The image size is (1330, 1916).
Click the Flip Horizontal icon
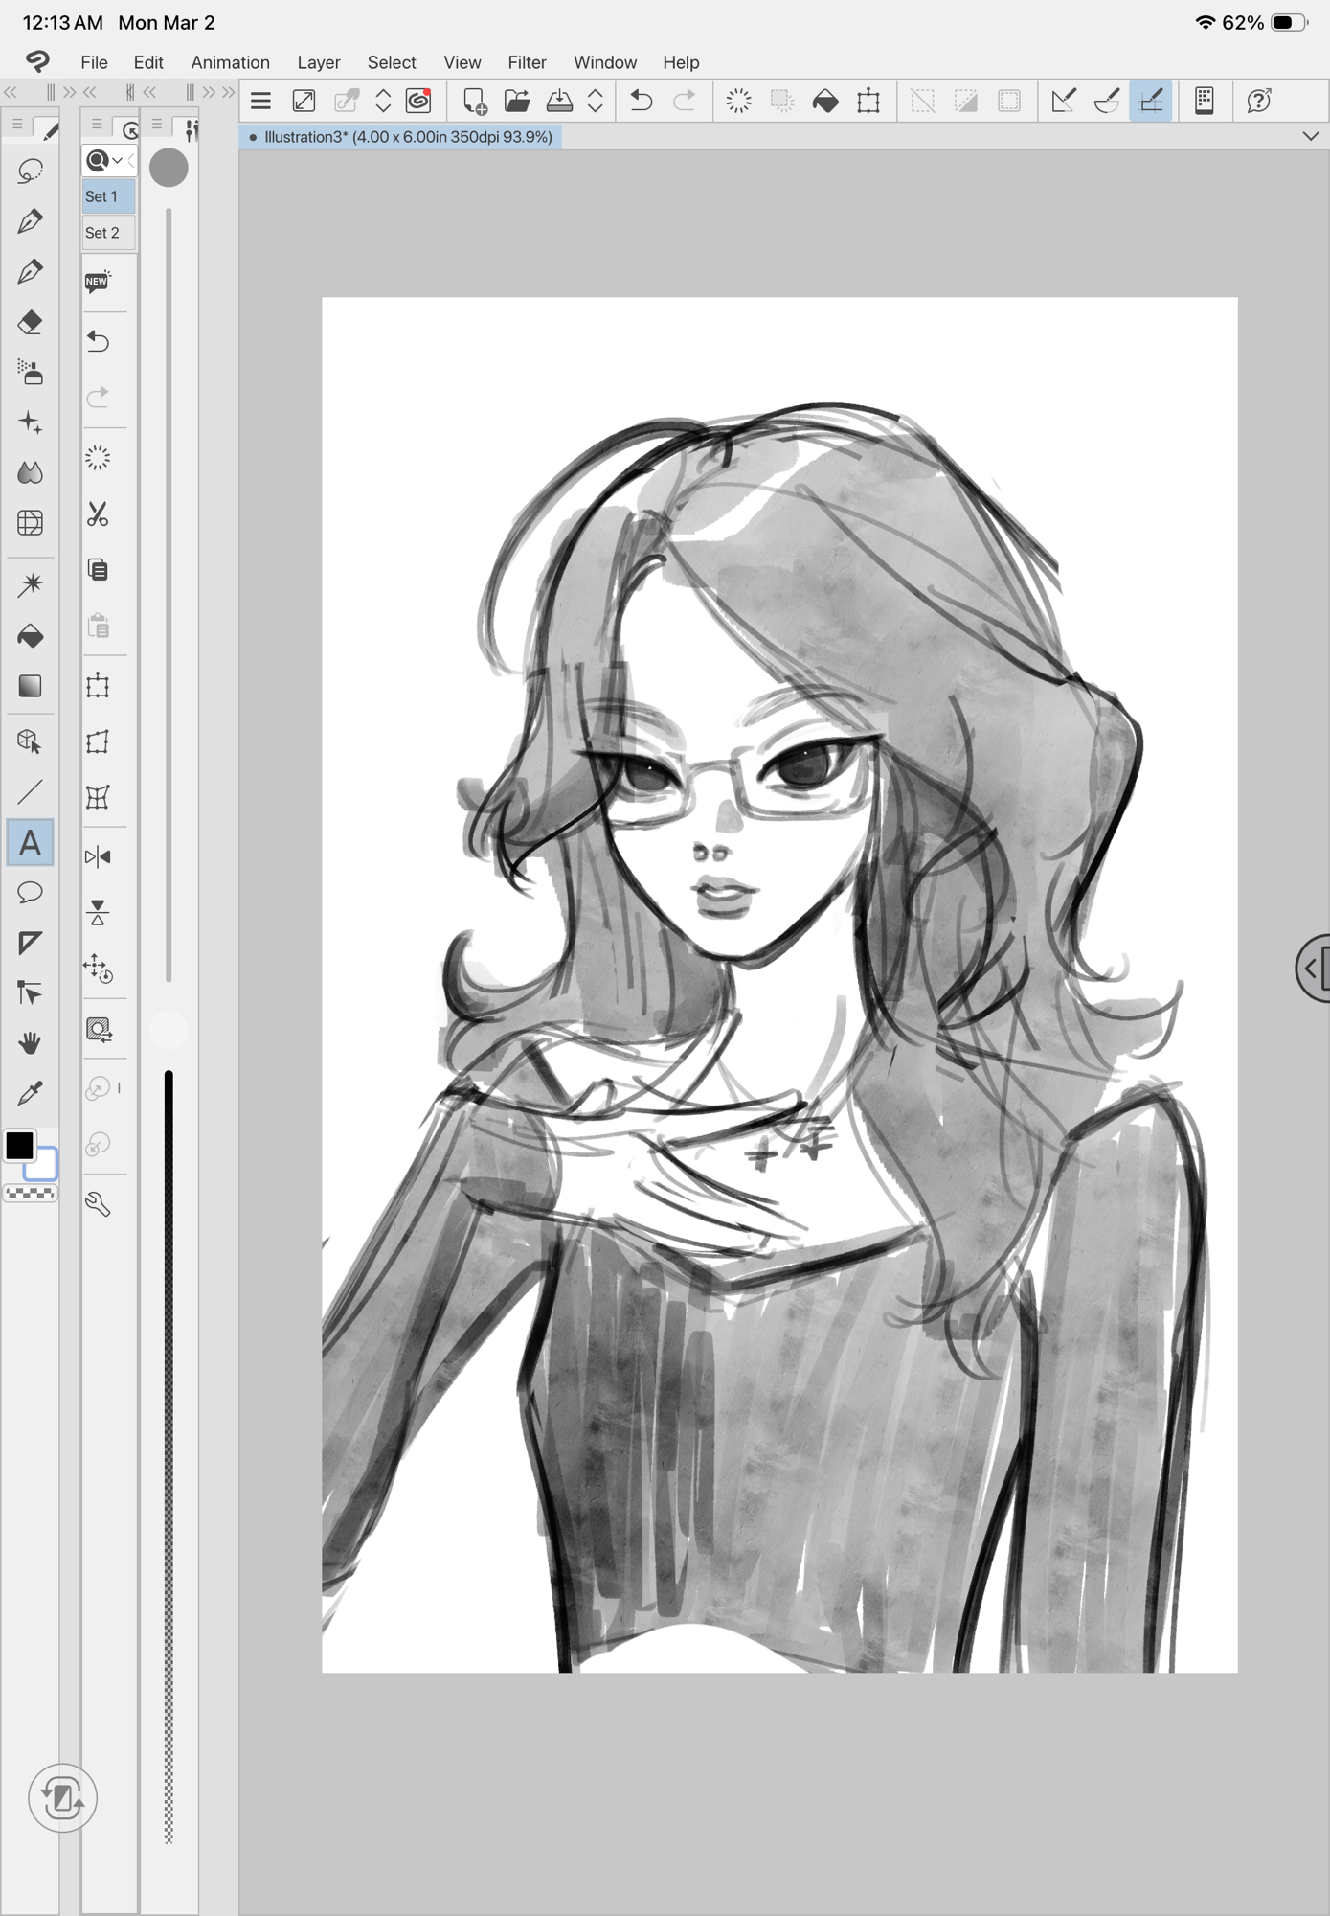(x=98, y=856)
